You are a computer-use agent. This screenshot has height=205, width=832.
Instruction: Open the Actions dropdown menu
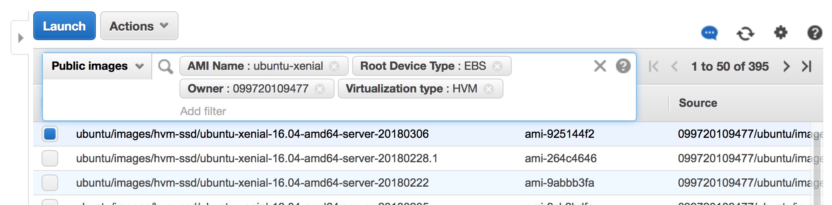click(139, 26)
